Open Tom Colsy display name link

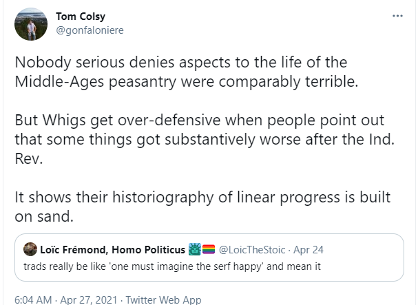pyautogui.click(x=81, y=17)
